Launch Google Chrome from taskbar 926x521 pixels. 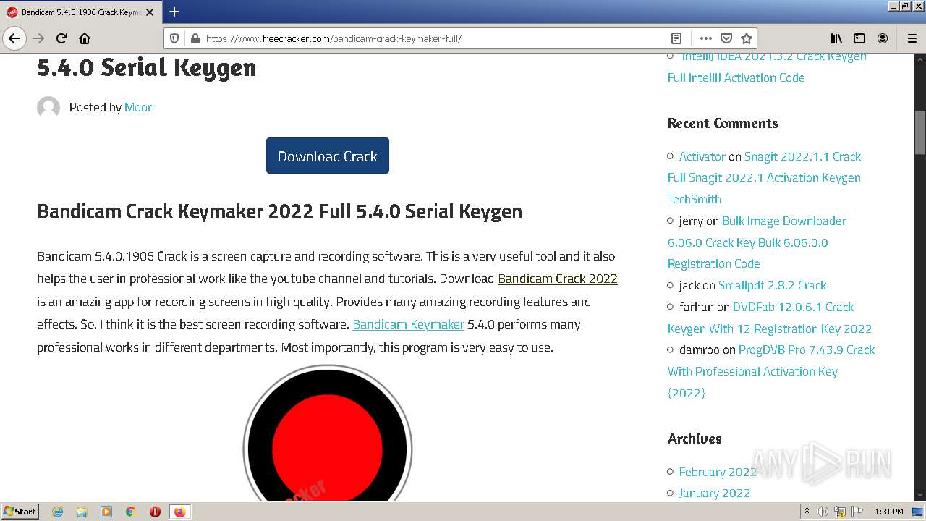coord(131,512)
